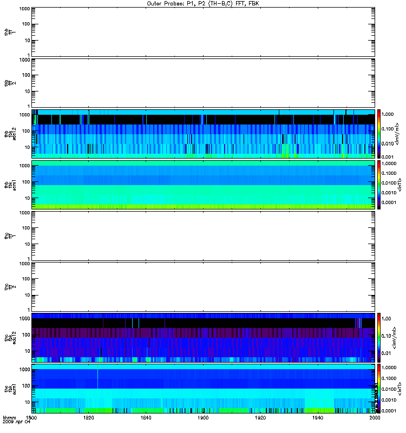Select the thb fbk scm1 color bar
406x433 pixels.
[x=379, y=185]
